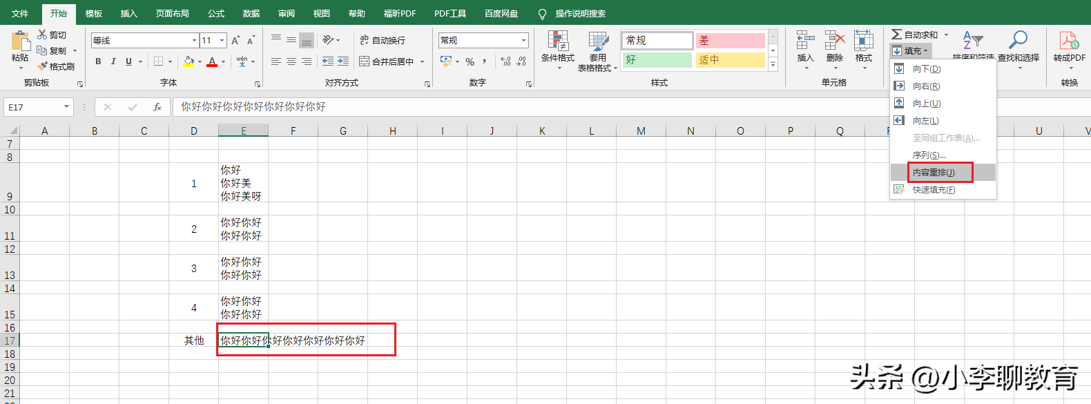Click the Paste clipboard icon
Screen dimensions: 1091x404
21,41
